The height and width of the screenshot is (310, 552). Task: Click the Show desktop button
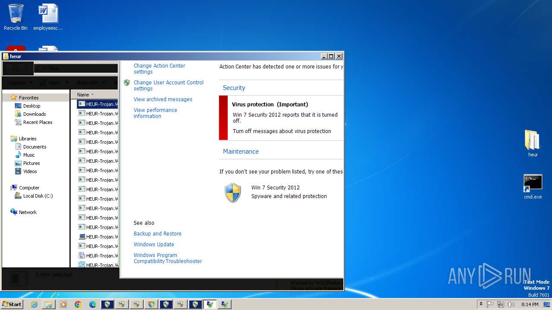point(548,304)
